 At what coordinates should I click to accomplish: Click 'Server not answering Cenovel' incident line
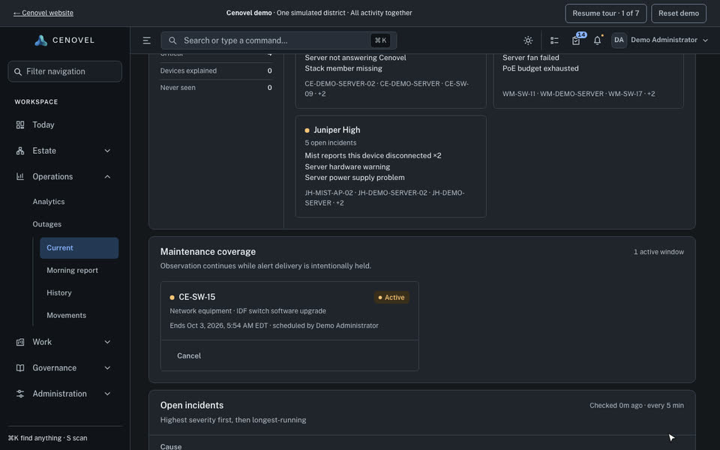point(355,58)
